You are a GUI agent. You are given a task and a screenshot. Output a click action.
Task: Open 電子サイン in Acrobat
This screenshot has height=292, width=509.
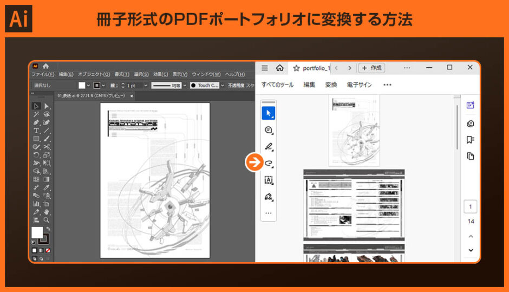pyautogui.click(x=359, y=85)
